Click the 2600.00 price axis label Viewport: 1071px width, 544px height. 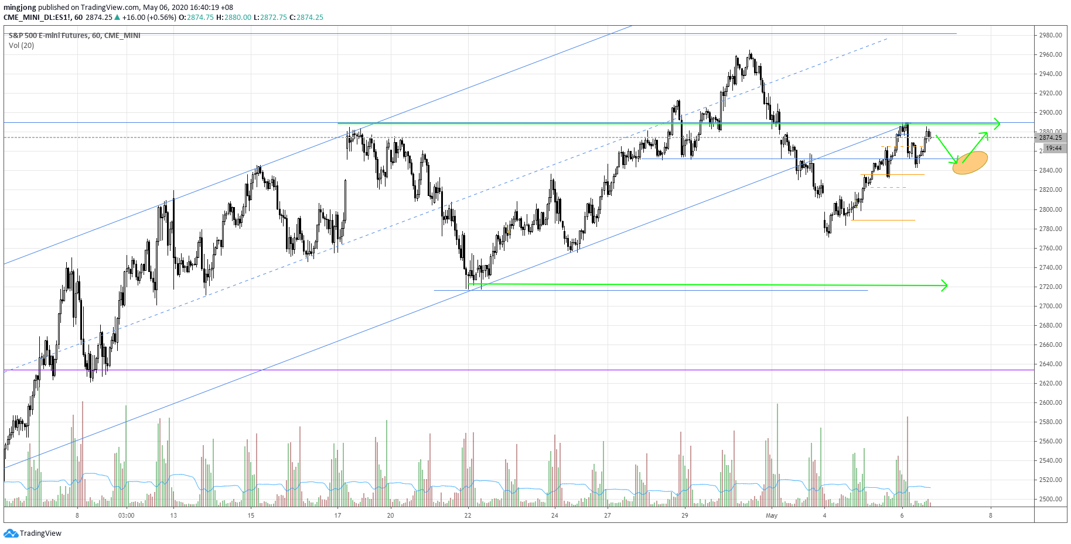(x=1050, y=402)
